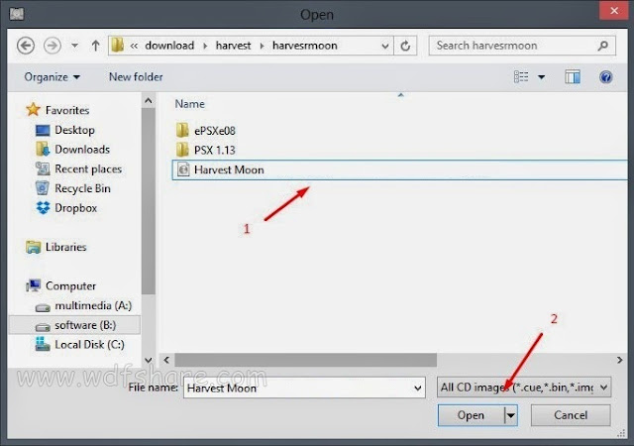Open Dropbox in the sidebar
The image size is (634, 446).
[x=76, y=208]
